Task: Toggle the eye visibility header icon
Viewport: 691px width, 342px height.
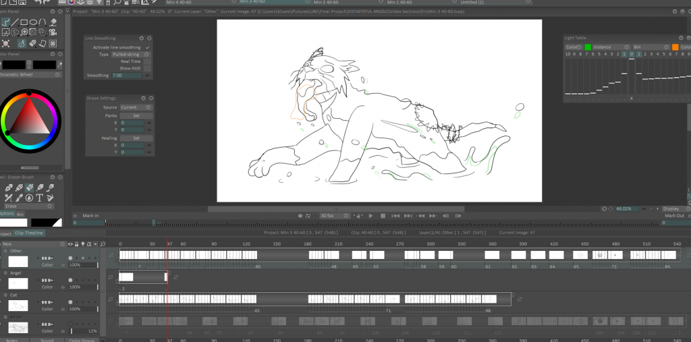Action: click(x=70, y=244)
